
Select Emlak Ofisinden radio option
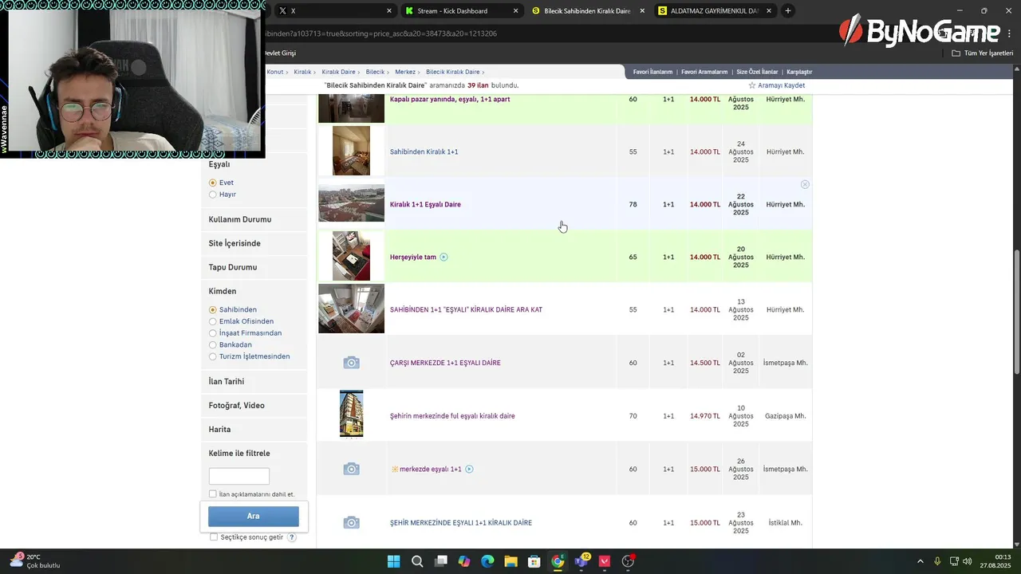coord(213,321)
